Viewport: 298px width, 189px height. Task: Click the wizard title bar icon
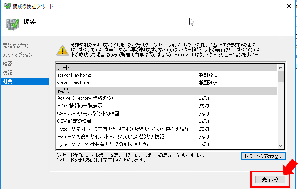tap(7, 6)
